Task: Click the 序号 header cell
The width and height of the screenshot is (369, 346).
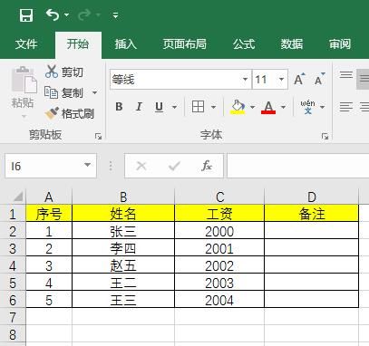Action: click(49, 214)
